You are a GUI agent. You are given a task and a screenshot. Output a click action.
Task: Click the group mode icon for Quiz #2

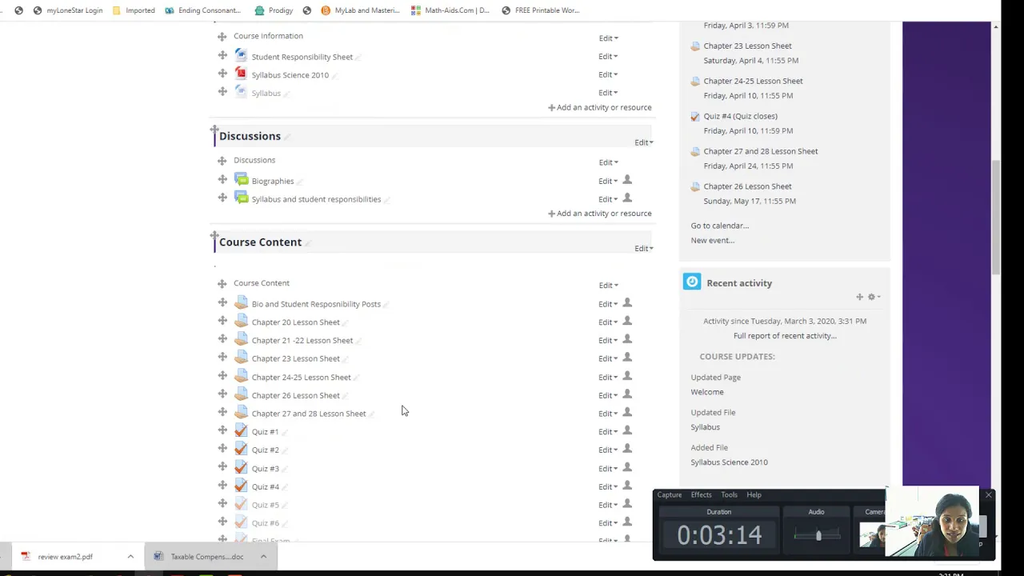627,449
